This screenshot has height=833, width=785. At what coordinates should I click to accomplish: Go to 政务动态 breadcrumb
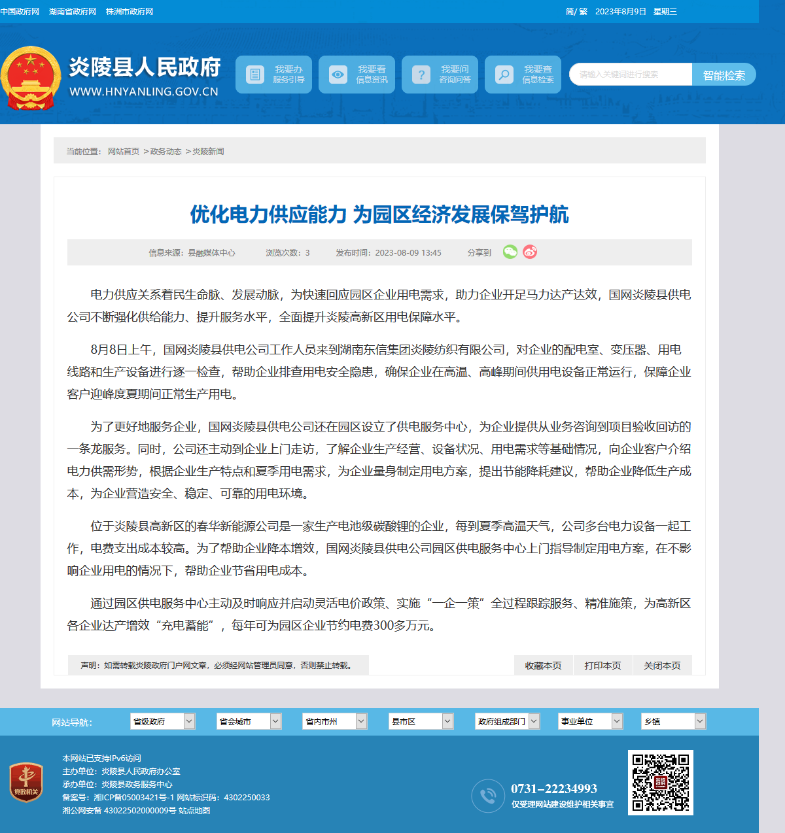[166, 151]
